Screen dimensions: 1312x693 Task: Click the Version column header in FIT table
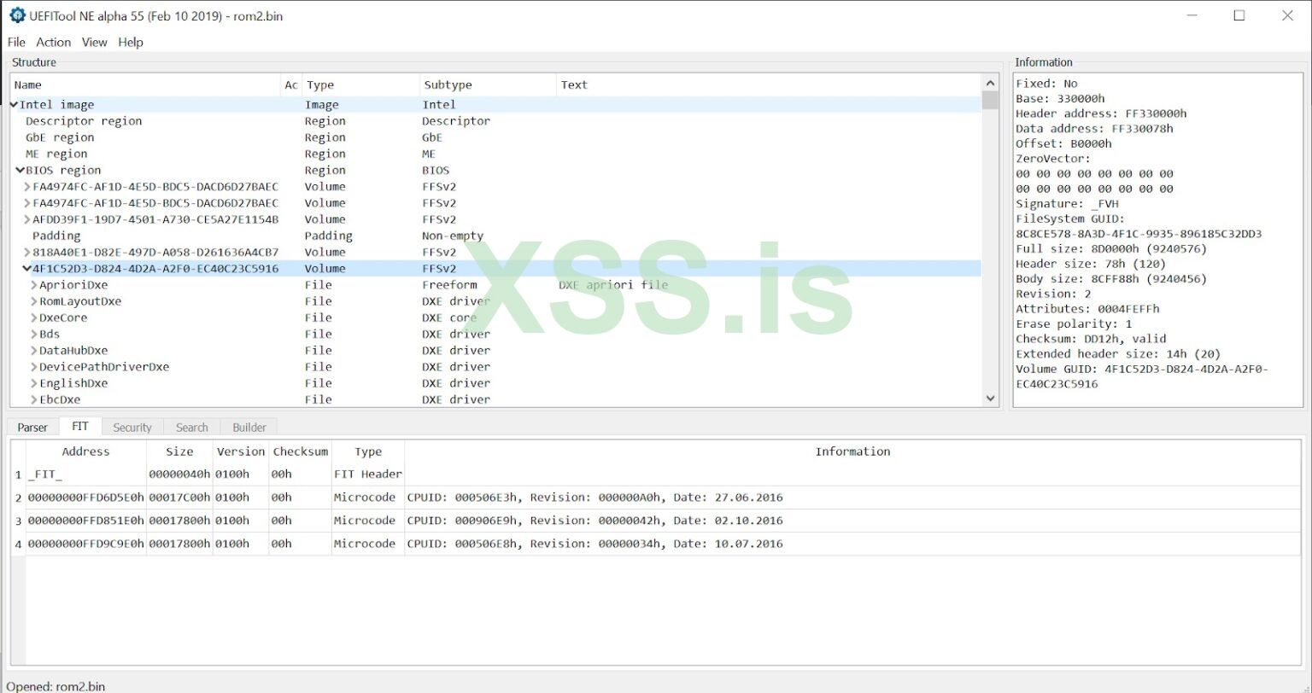pos(241,451)
